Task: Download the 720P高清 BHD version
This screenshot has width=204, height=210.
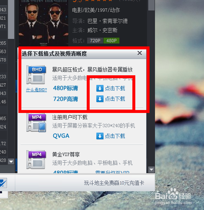Action: click(x=111, y=99)
